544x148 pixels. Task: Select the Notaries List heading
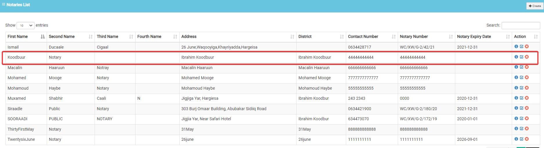point(18,5)
